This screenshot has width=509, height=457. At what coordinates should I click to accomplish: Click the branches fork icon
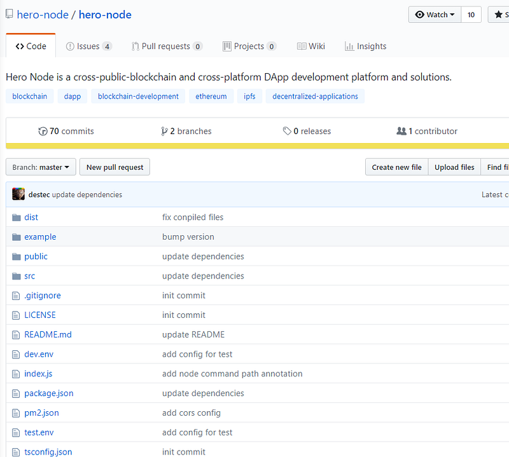[x=165, y=132]
